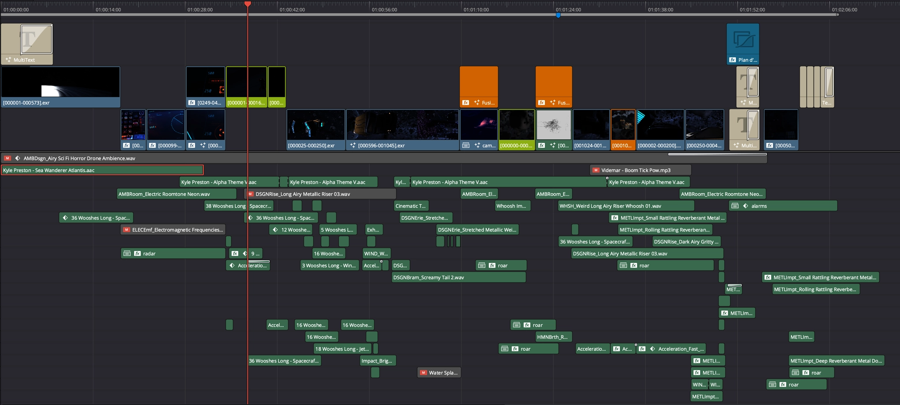Image resolution: width=900 pixels, height=405 pixels.
Task: Click sparkle icon on the first MultiText title
Action: tap(8, 60)
